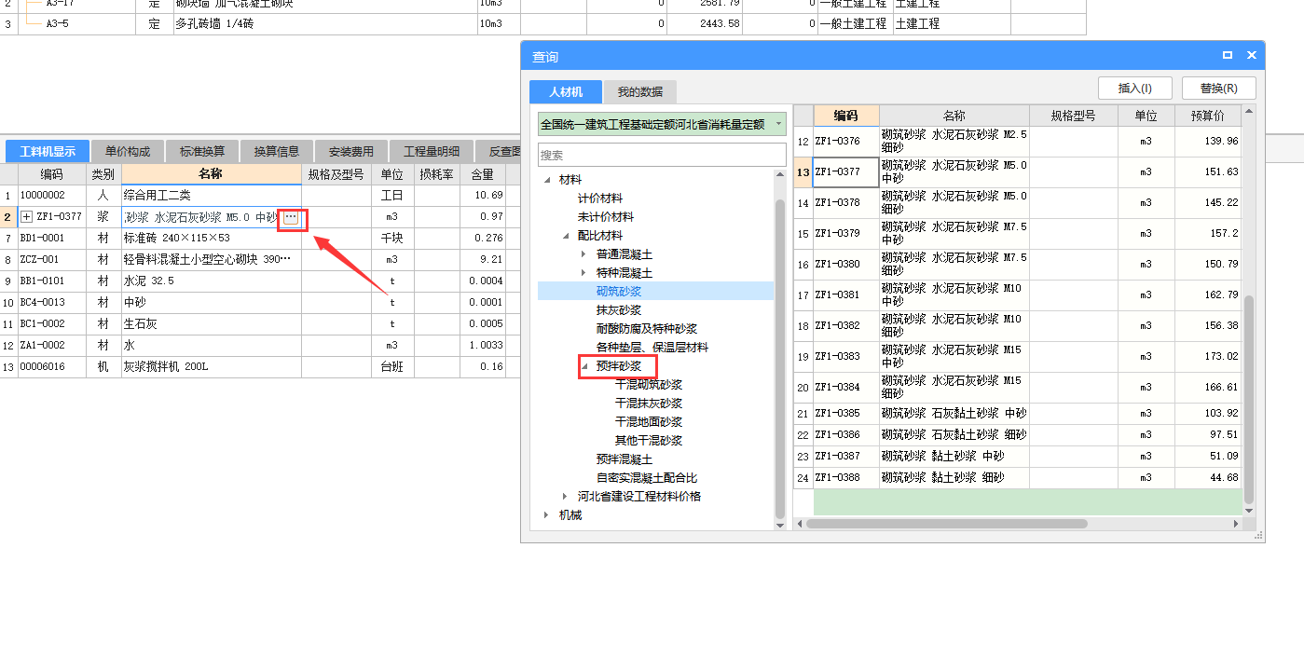Switch to the 工程量明细 tab
Image resolution: width=1304 pixels, height=671 pixels.
(432, 151)
